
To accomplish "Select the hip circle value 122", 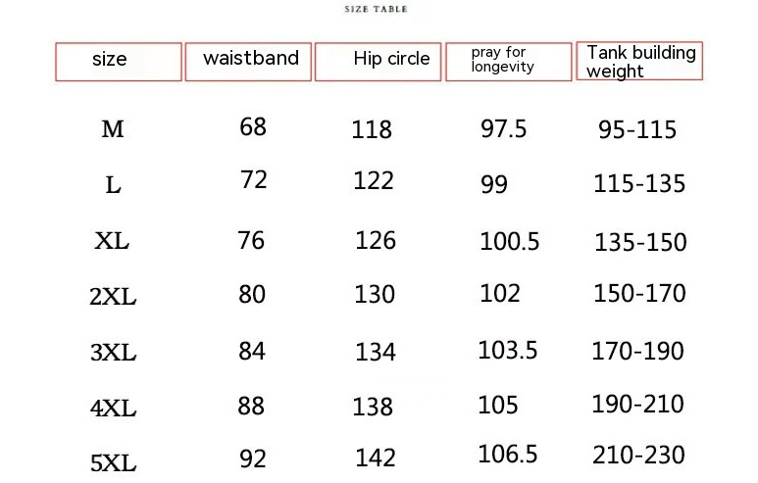I will pyautogui.click(x=375, y=181).
